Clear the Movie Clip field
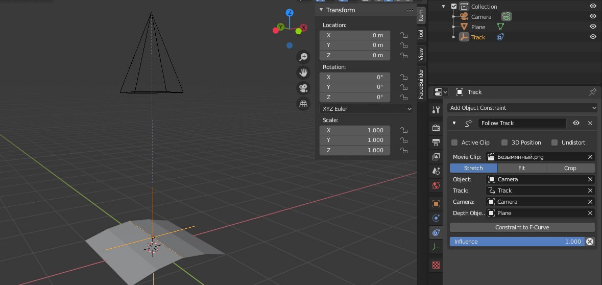 590,157
